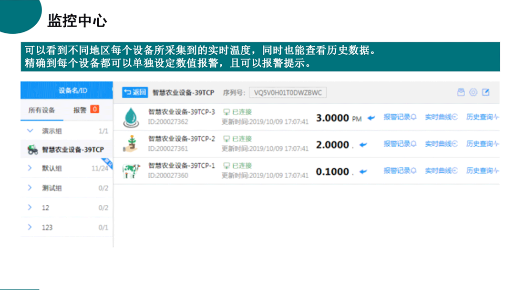515x290 pixels.
Task: Switch to the 报警 tab
Action: click(x=80, y=110)
